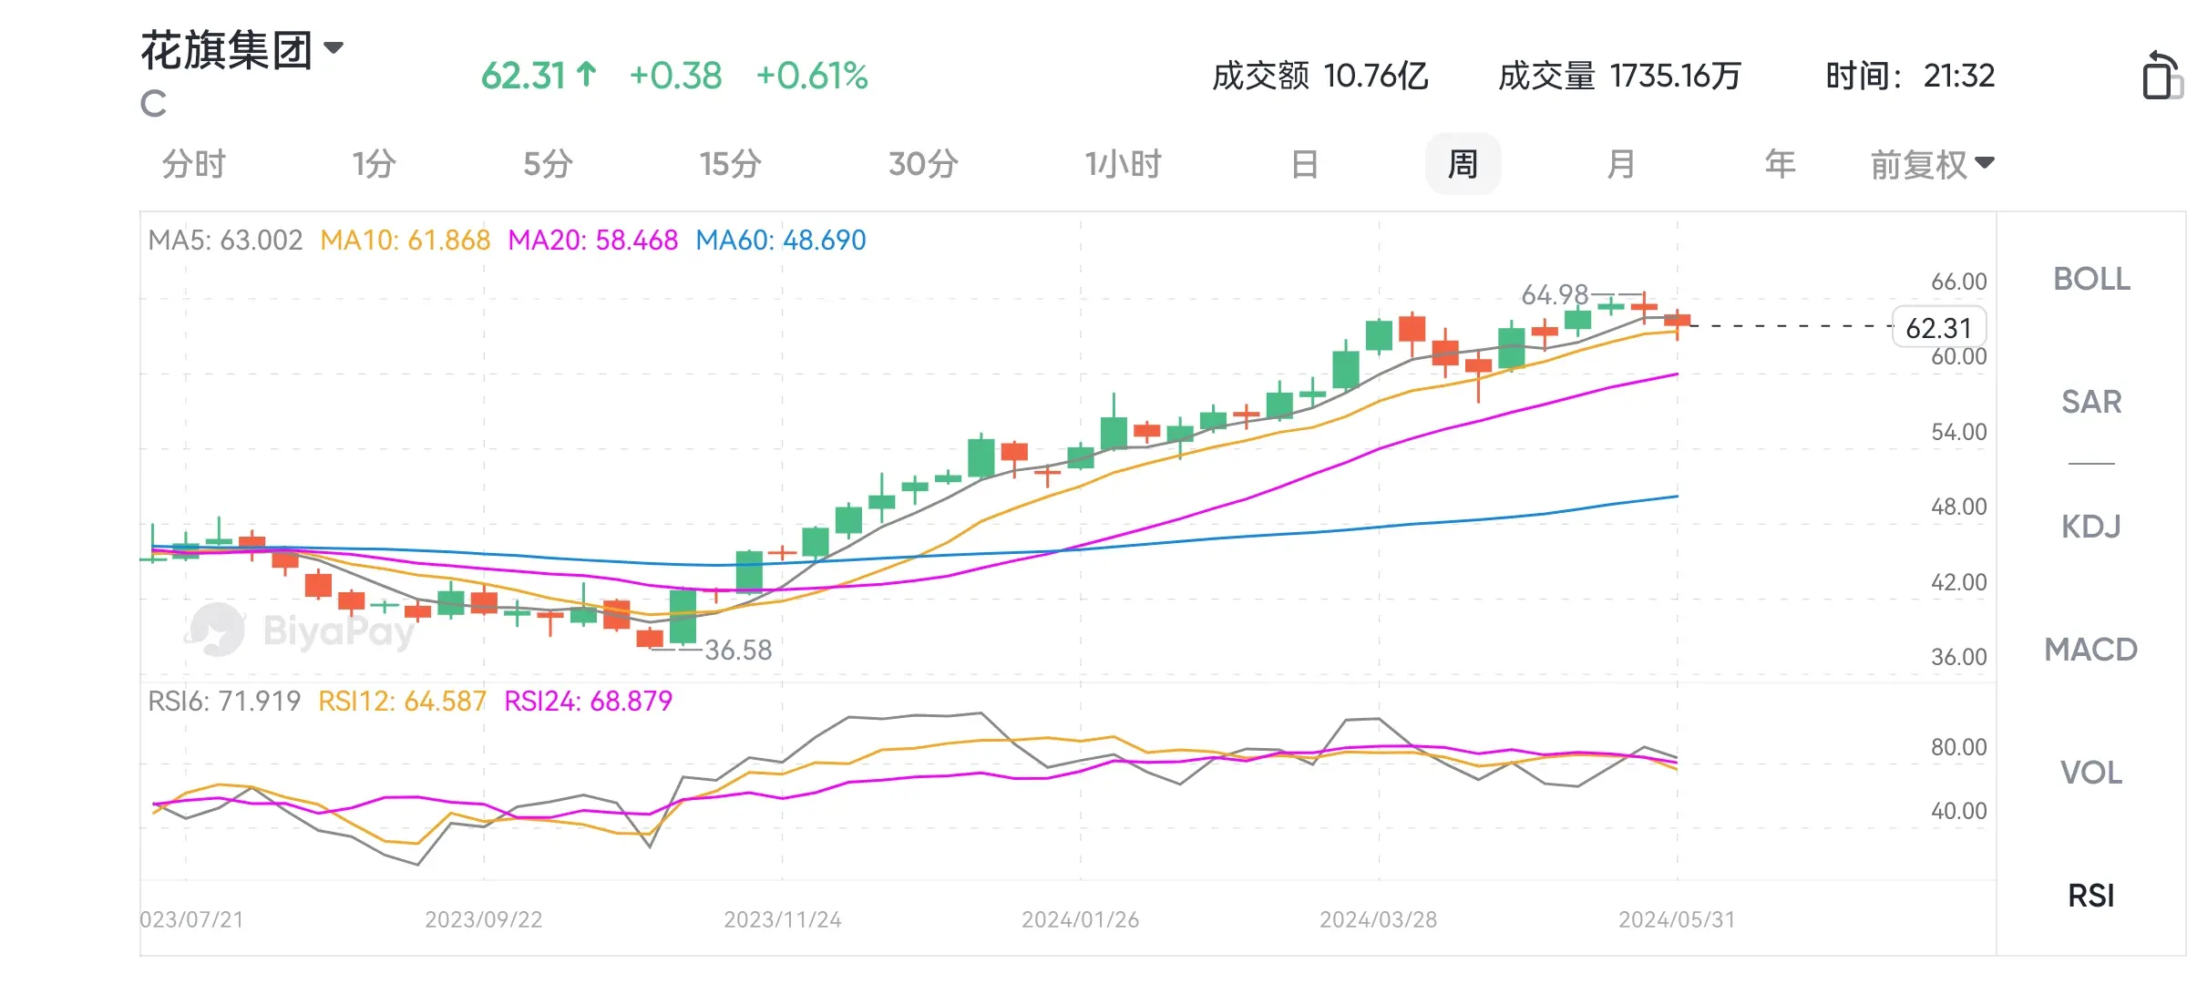Click the MA10: 61.868 label
This screenshot has height=984, width=2187.
coord(406,241)
